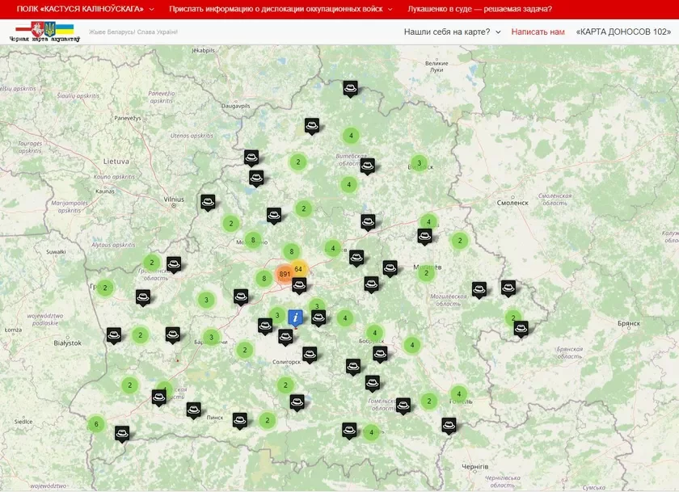Expand the orange 891 marker cluster
679x492 pixels.
point(285,274)
